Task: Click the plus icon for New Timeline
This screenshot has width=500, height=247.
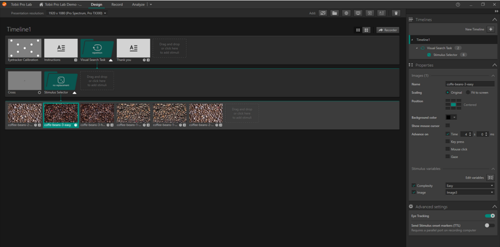Action: tap(491, 29)
